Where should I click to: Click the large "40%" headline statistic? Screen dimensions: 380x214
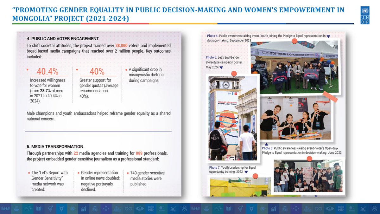coord(97,71)
